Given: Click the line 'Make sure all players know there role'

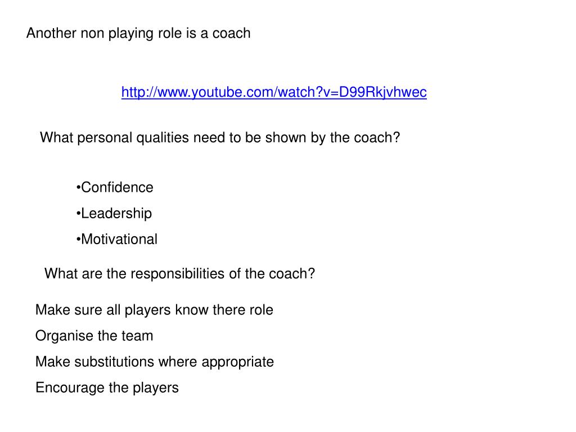Looking at the screenshot, I should pyautogui.click(x=154, y=310).
